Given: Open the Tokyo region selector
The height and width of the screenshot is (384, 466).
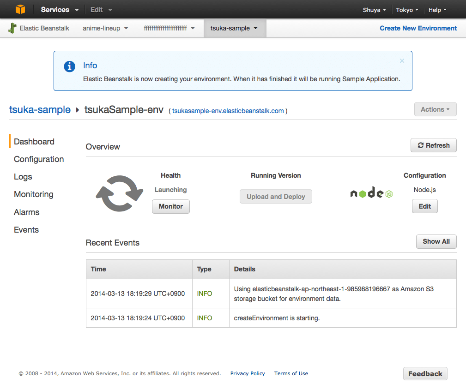Looking at the screenshot, I should [407, 10].
